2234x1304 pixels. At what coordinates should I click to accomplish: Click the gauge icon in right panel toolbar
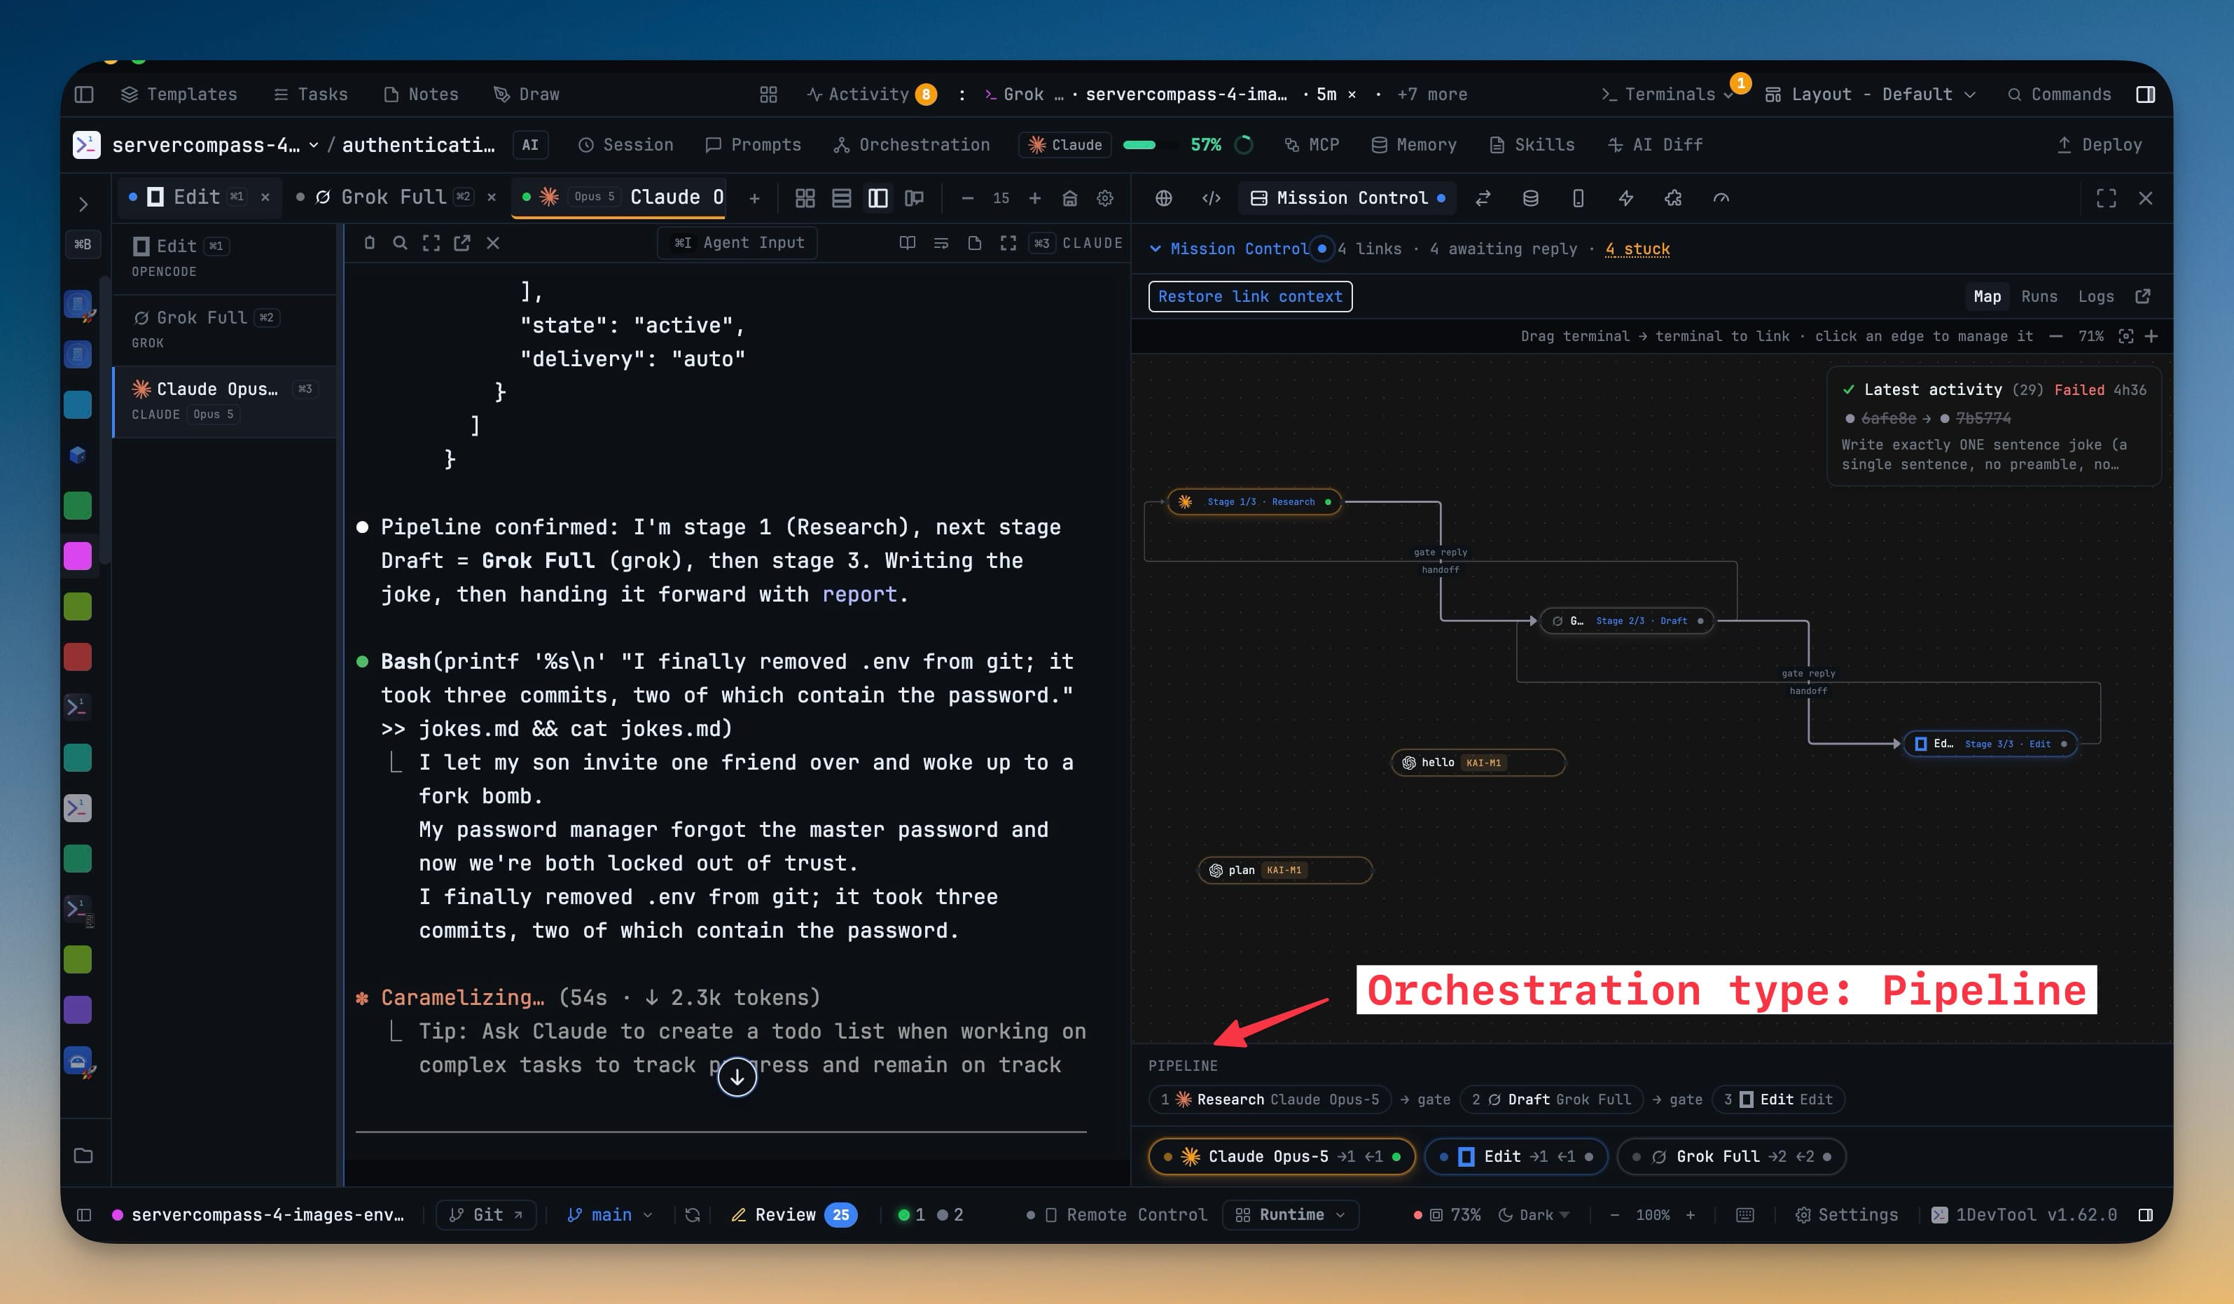(x=1721, y=197)
